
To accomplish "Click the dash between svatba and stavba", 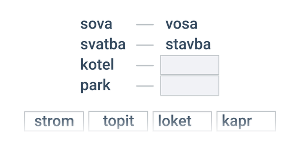I will click(x=145, y=45).
